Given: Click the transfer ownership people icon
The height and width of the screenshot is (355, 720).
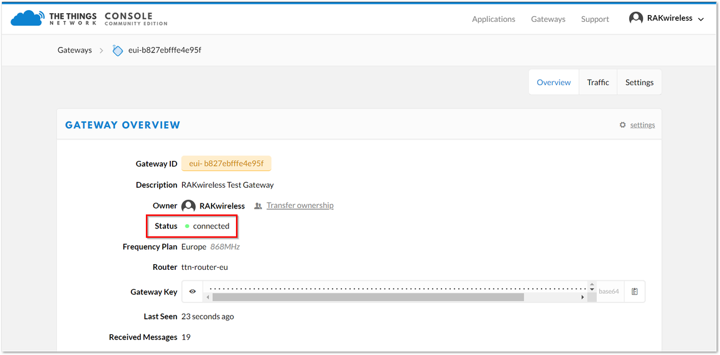Looking at the screenshot, I should coord(258,206).
